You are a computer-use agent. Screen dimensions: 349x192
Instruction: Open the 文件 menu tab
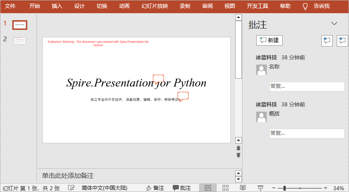tap(10, 6)
